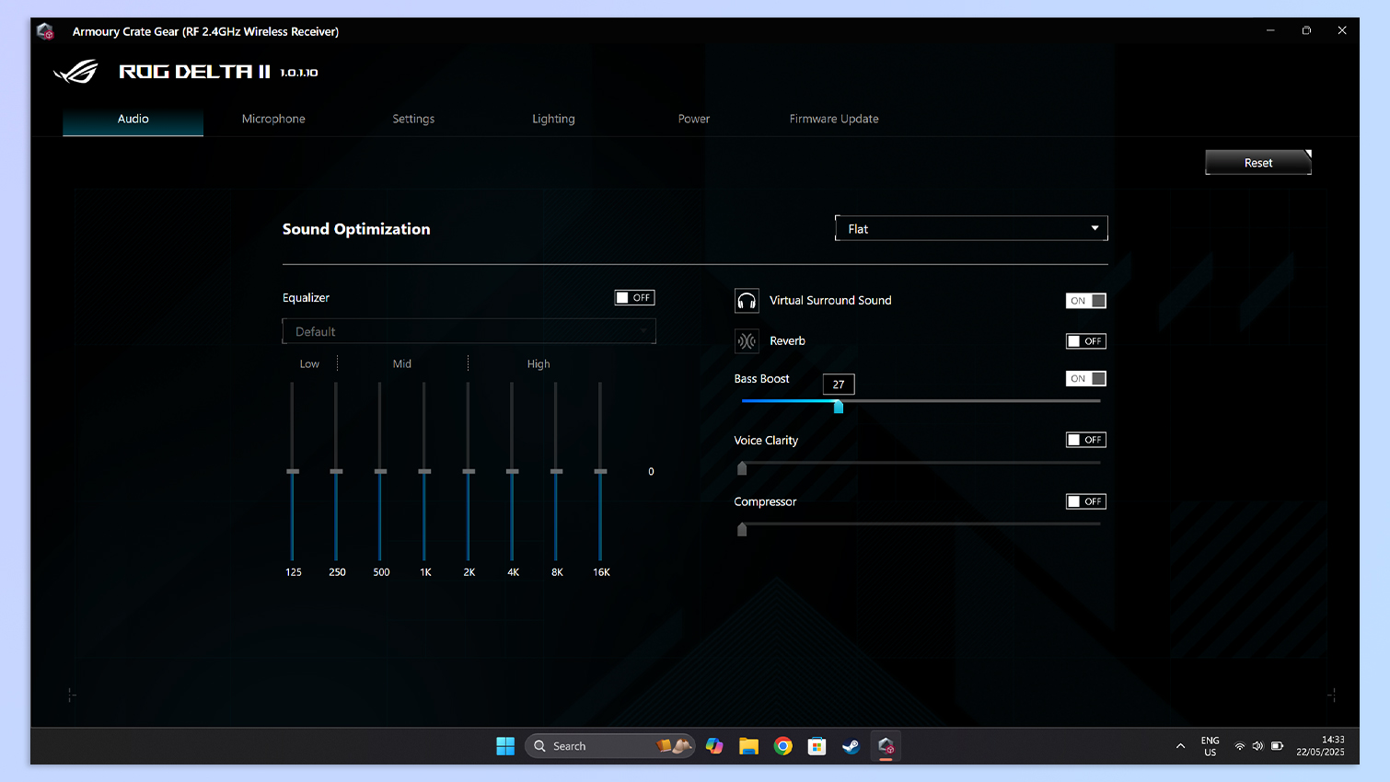1390x782 pixels.
Task: Turn off Virtual Surround Sound
Action: pos(1085,301)
